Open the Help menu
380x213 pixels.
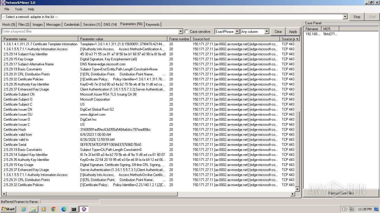31,9
